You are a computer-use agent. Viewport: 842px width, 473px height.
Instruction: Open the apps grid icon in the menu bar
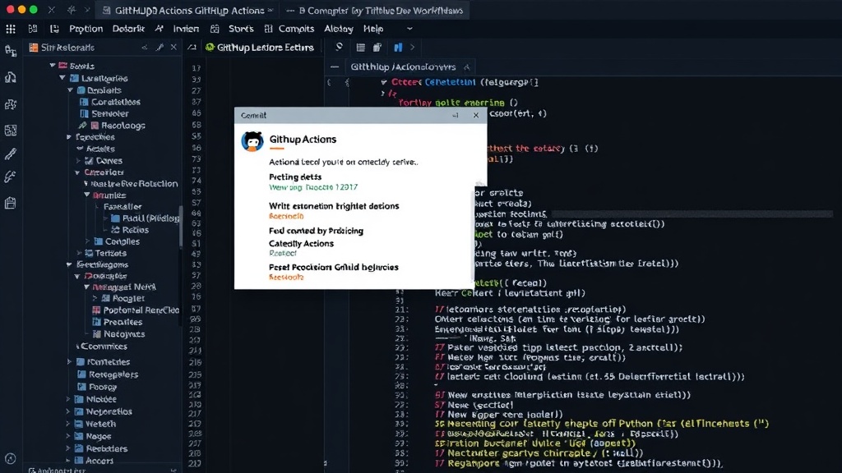[x=11, y=29]
